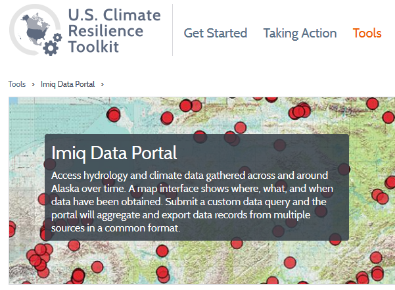Viewport: 395px width, 290px height.
Task: Click the Imiq Data Portal banner heading
Action: pyautogui.click(x=114, y=153)
